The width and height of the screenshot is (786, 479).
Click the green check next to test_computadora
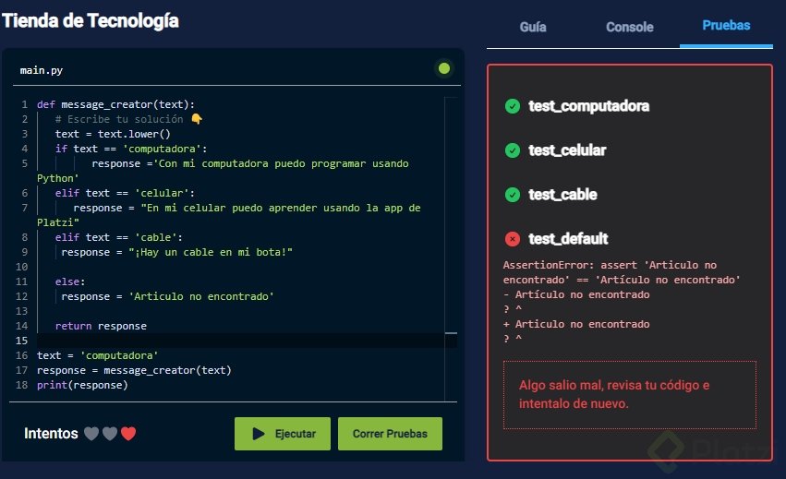[x=513, y=106]
